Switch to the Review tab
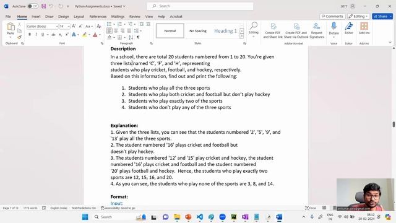Screen dimensions: 396x223 [x=135, y=17]
